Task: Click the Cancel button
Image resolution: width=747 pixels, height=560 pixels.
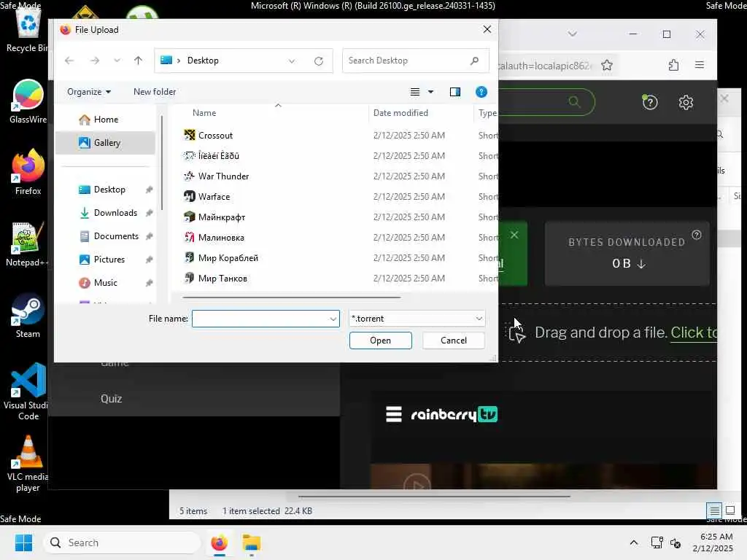Action: point(454,341)
